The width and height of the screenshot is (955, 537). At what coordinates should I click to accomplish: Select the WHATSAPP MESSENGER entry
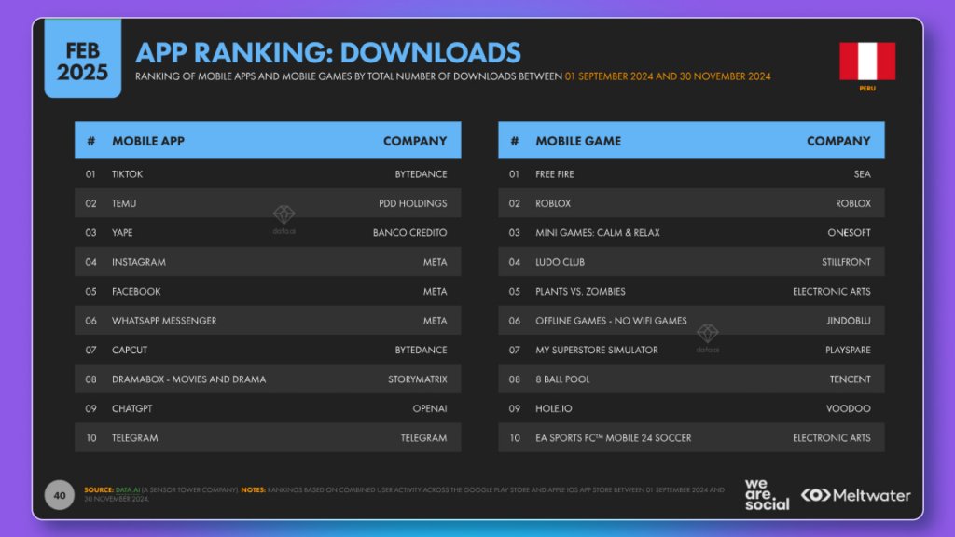[164, 321]
